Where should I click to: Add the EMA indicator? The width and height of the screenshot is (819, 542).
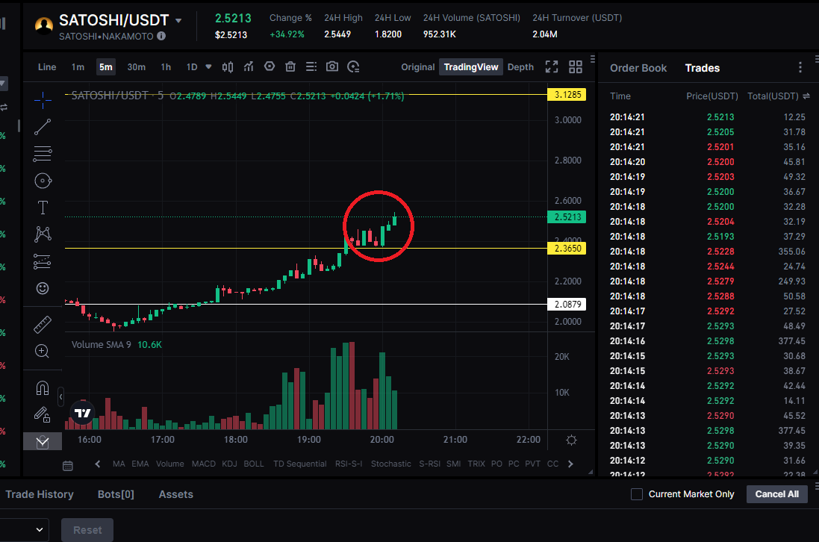pyautogui.click(x=140, y=464)
